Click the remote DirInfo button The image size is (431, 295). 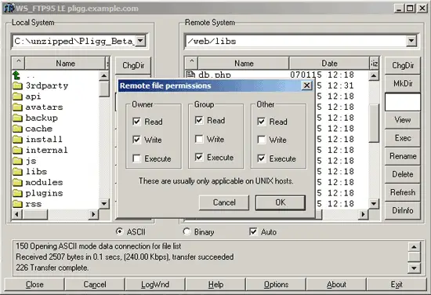coord(403,210)
